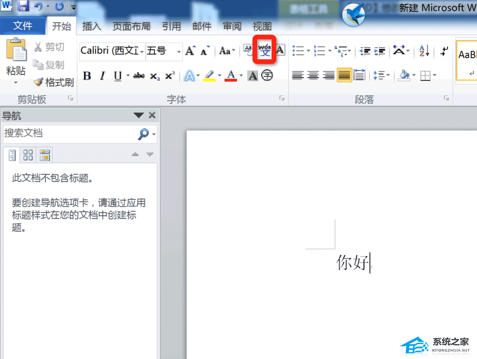Screen dimensions: 477x359
Task: Switch to the 插入 ribbon tab
Action: click(x=92, y=26)
